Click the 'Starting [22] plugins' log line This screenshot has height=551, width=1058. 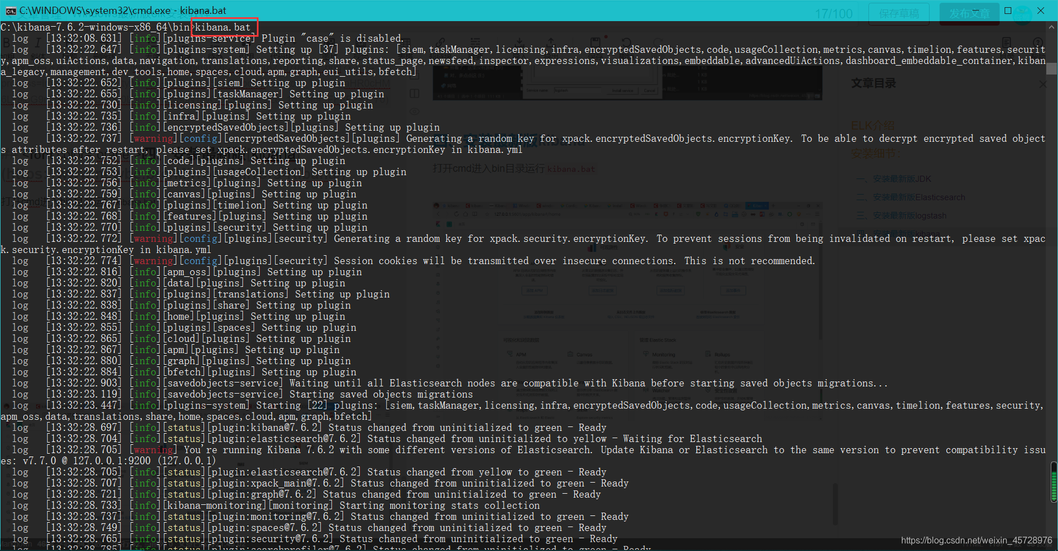point(523,411)
